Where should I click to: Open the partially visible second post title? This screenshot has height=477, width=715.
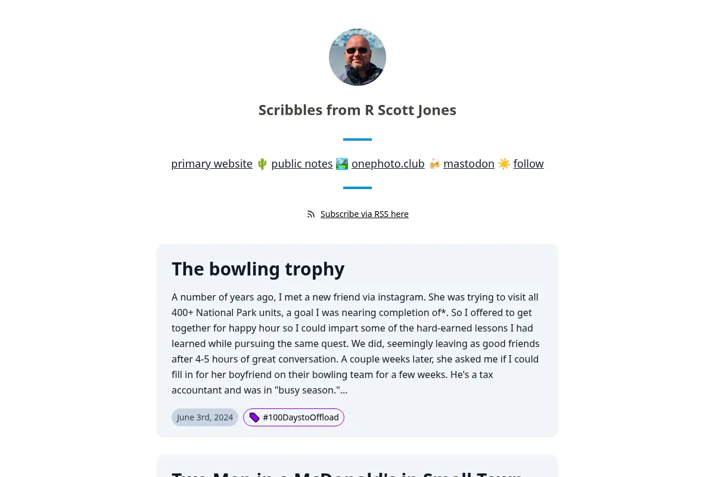click(347, 473)
